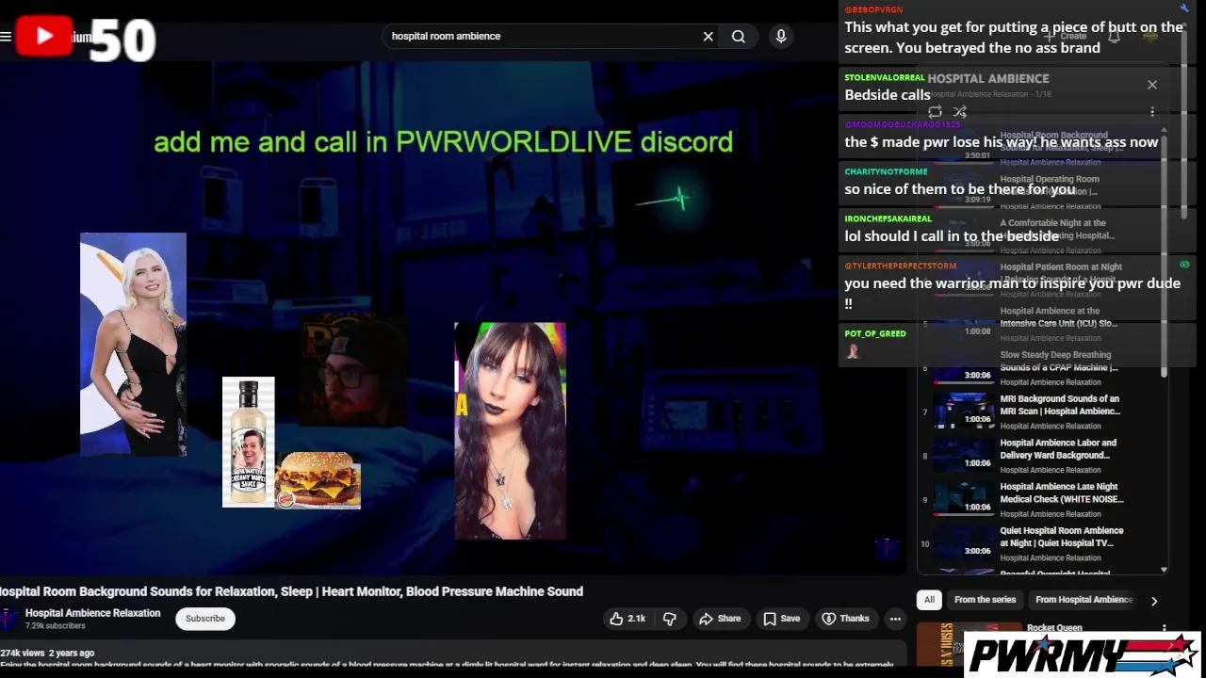
Task: Share the video
Action: 720,619
